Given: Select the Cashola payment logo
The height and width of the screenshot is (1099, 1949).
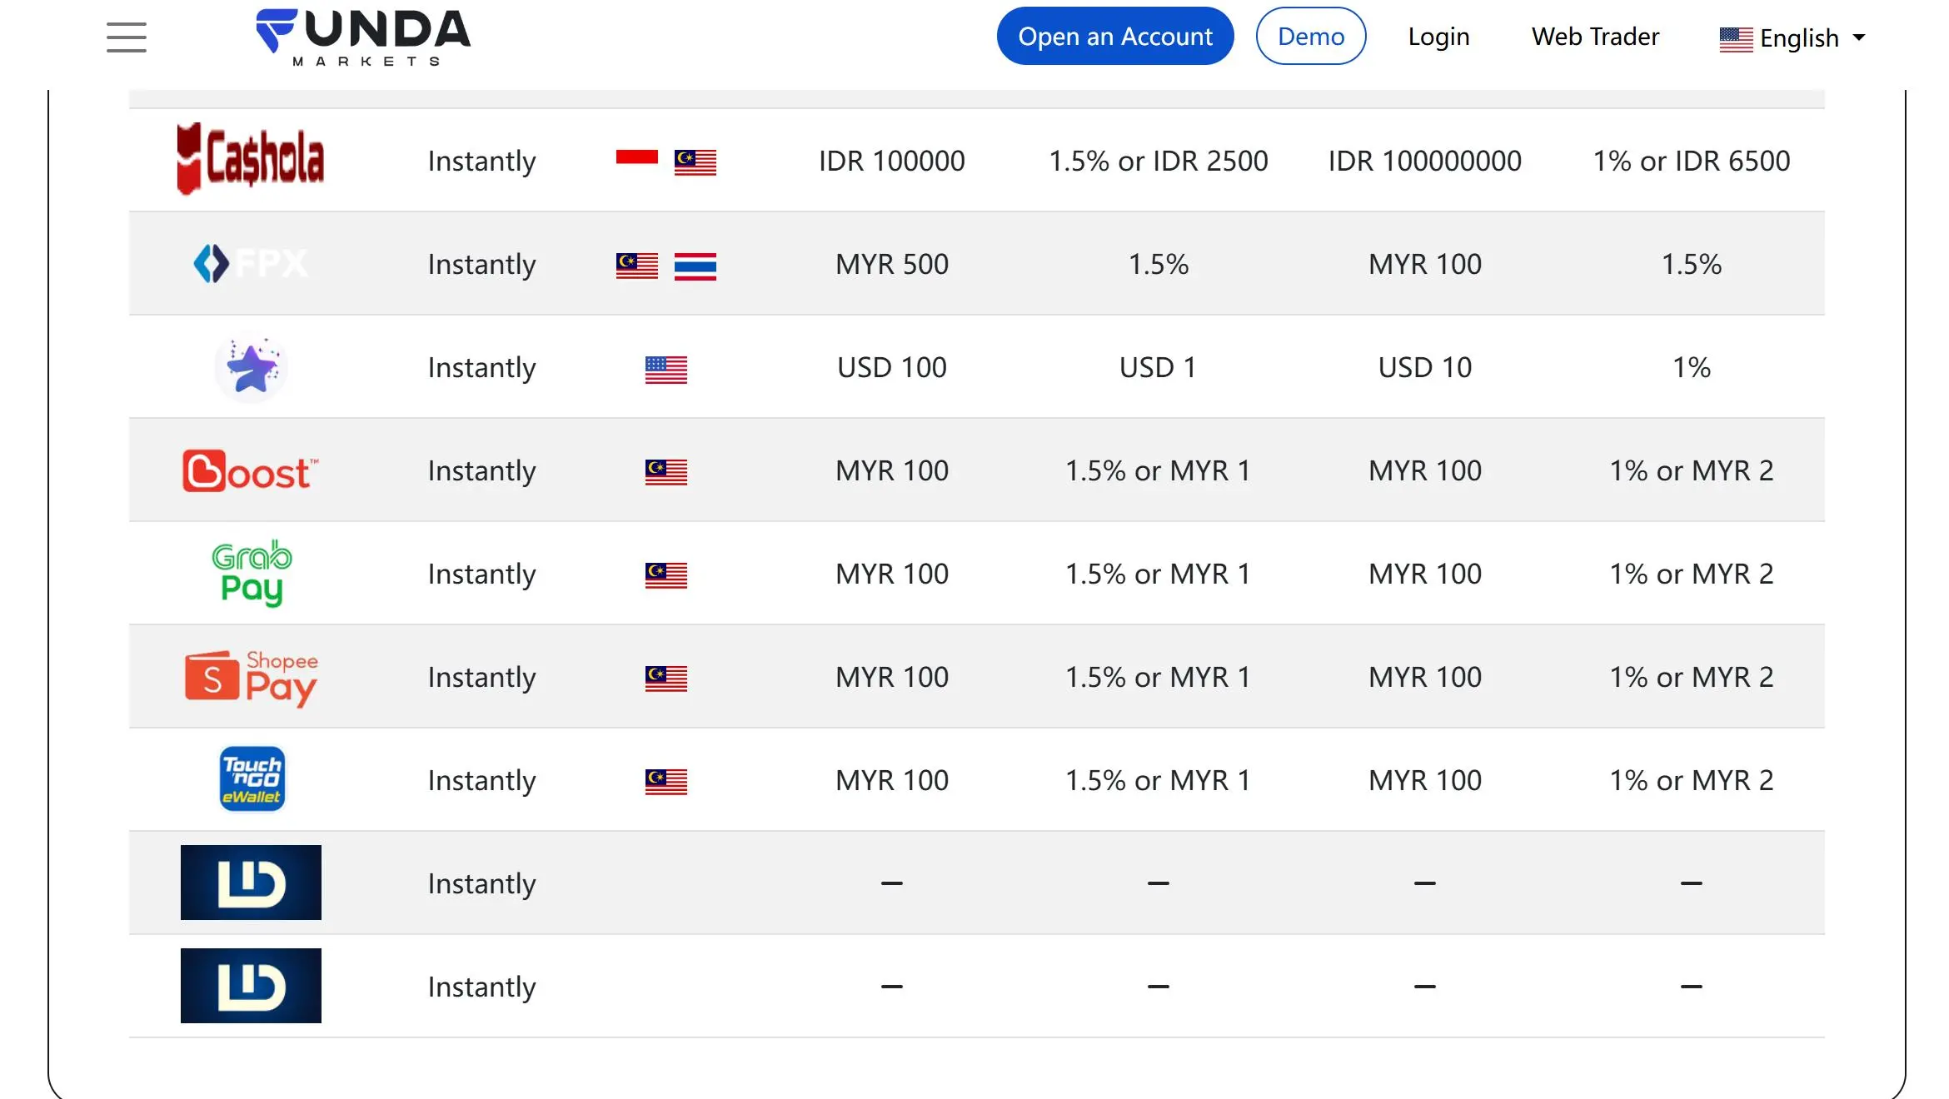Looking at the screenshot, I should (x=251, y=159).
